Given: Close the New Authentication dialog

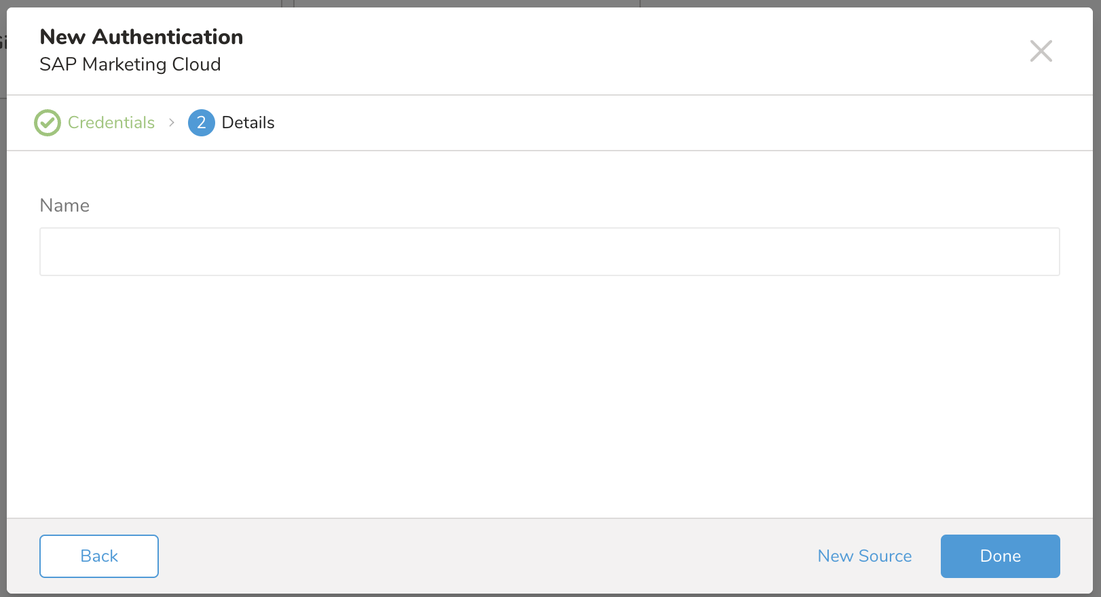Looking at the screenshot, I should tap(1041, 51).
